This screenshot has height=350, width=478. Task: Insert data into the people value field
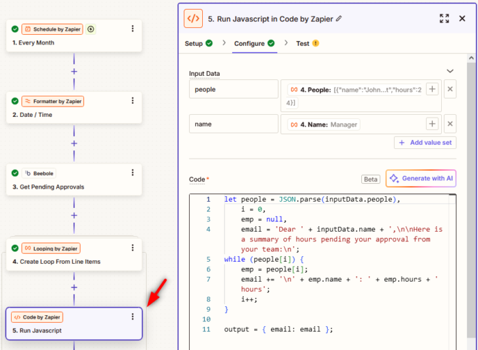click(432, 89)
